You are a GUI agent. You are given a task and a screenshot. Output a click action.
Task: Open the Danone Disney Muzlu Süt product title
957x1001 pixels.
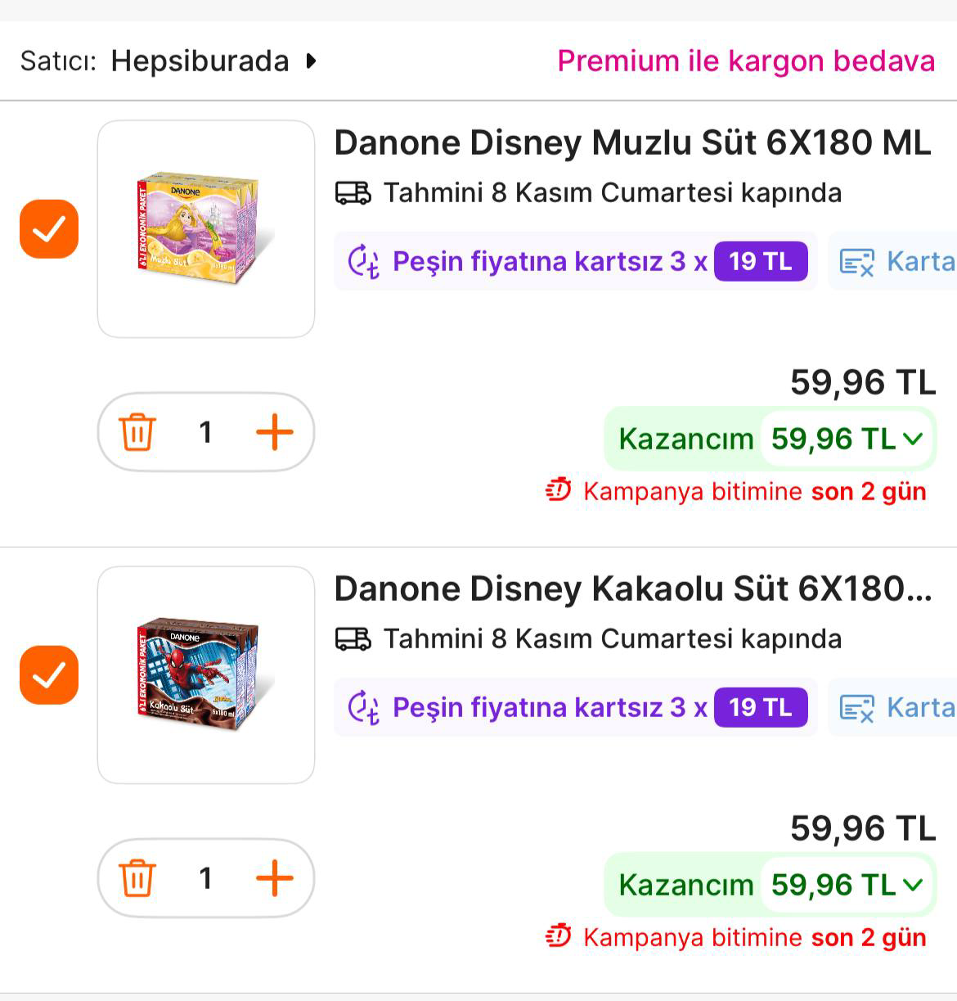click(632, 143)
